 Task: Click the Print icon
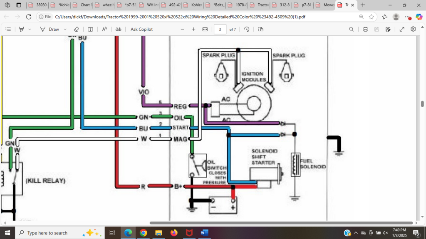pos(365,30)
